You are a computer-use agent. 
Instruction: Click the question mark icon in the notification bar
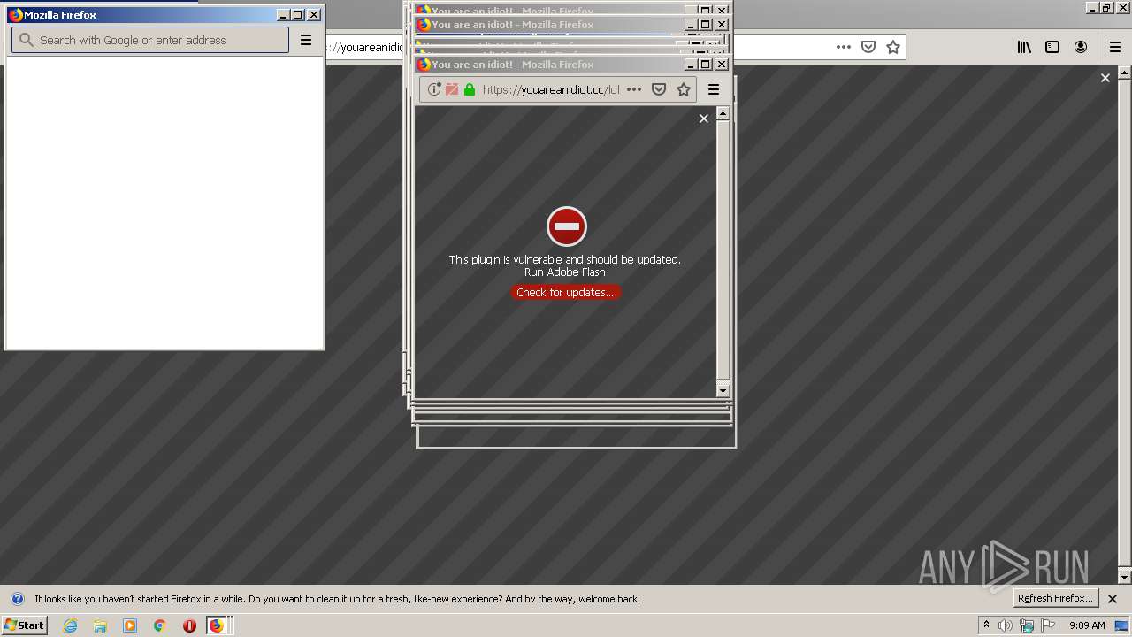[17, 599]
